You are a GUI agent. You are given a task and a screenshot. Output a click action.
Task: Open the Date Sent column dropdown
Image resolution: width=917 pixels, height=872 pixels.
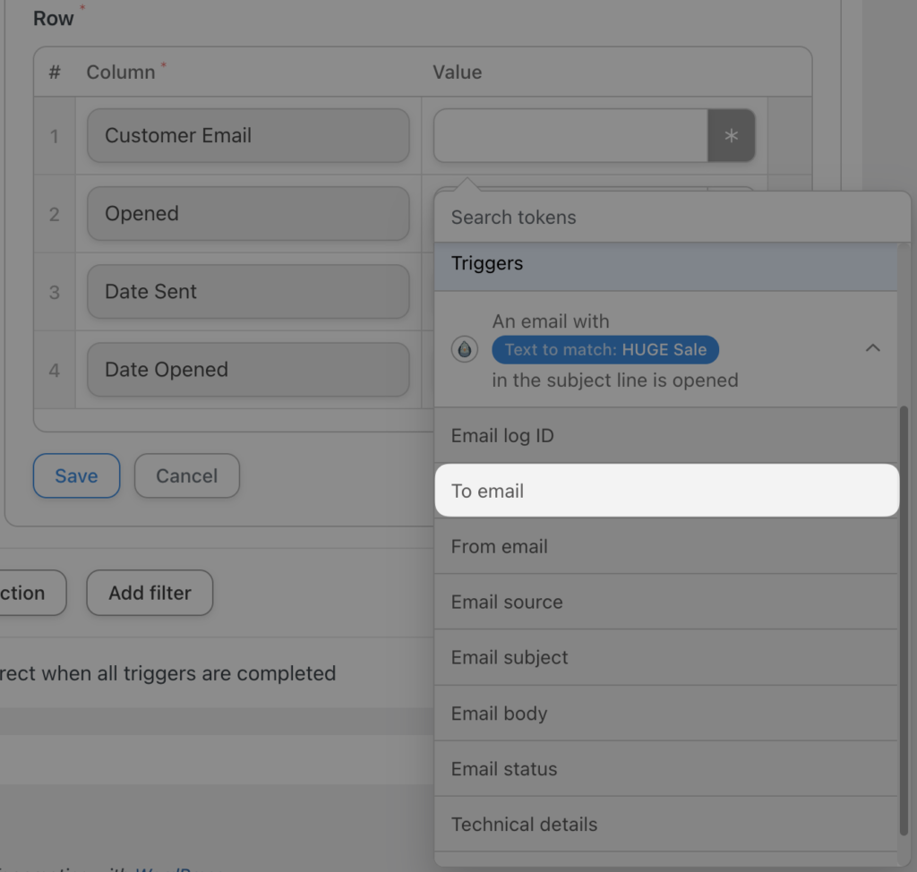[x=248, y=291]
